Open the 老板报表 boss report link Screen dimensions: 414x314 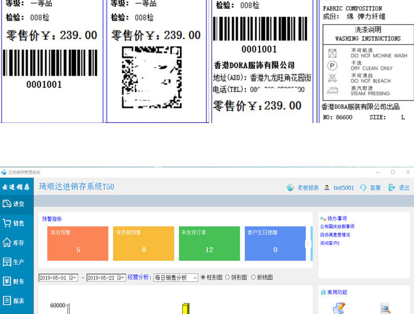pos(308,188)
